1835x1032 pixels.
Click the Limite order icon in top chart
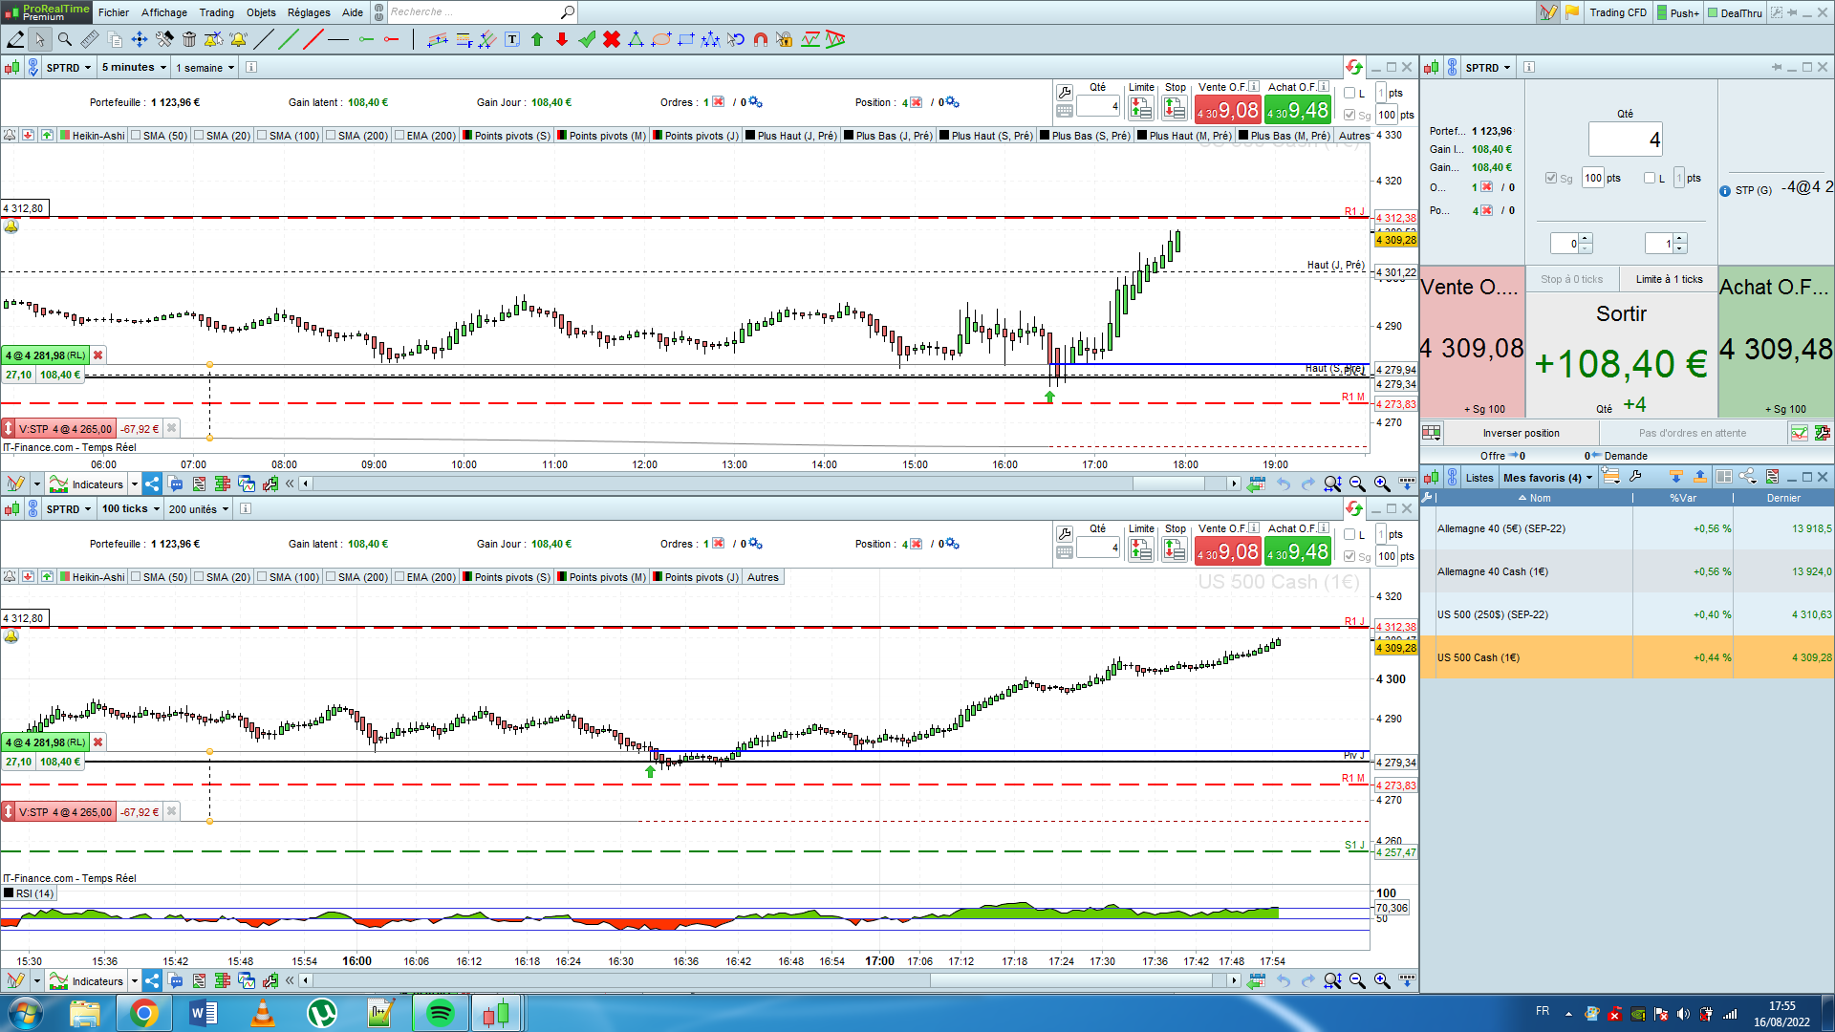click(1141, 109)
